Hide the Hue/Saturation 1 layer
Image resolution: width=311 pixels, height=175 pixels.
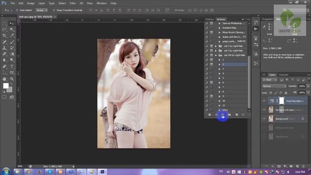tap(264, 101)
